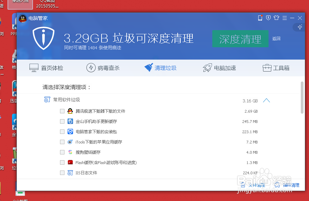Click 同时可清理 1484 条使用痕迹 text
This screenshot has height=201, width=309.
93,48
